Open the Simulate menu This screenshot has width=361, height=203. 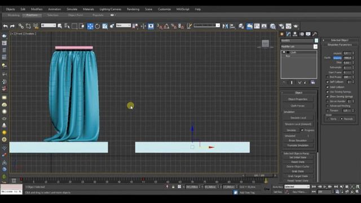coord(72,9)
